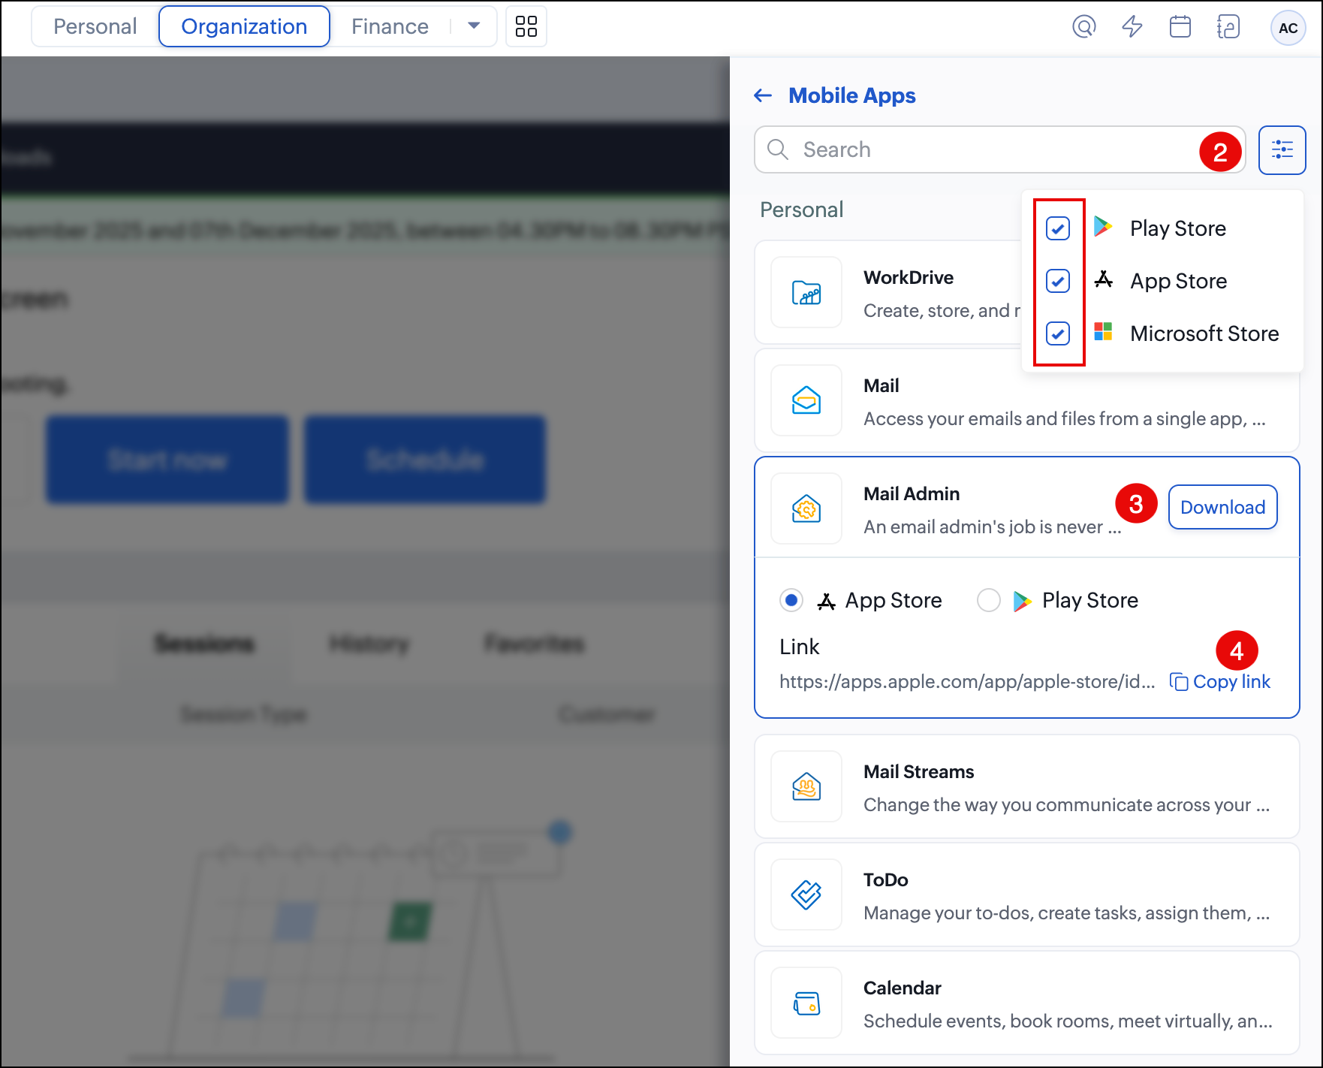Viewport: 1323px width, 1068px height.
Task: Click the Calendar description text
Action: pos(1068,1021)
